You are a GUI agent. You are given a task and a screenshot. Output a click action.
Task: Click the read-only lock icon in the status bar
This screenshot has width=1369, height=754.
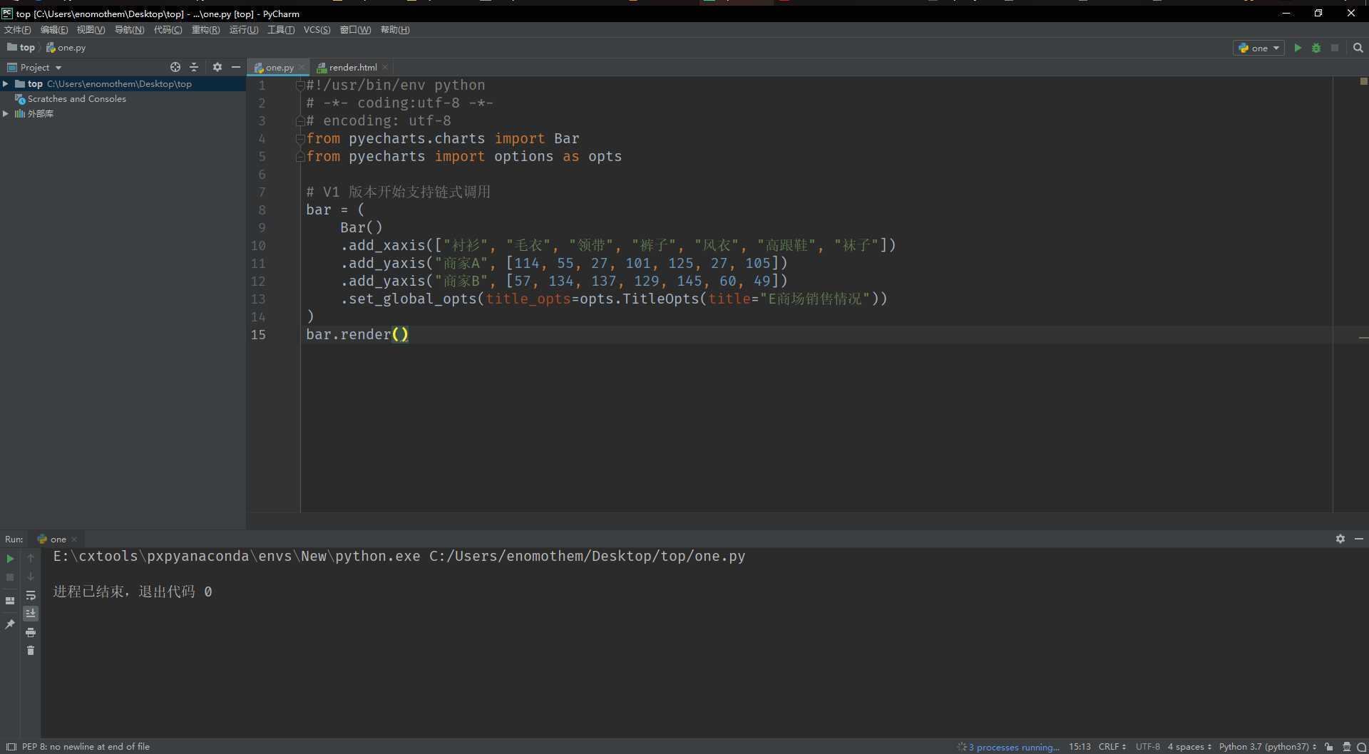point(1329,747)
